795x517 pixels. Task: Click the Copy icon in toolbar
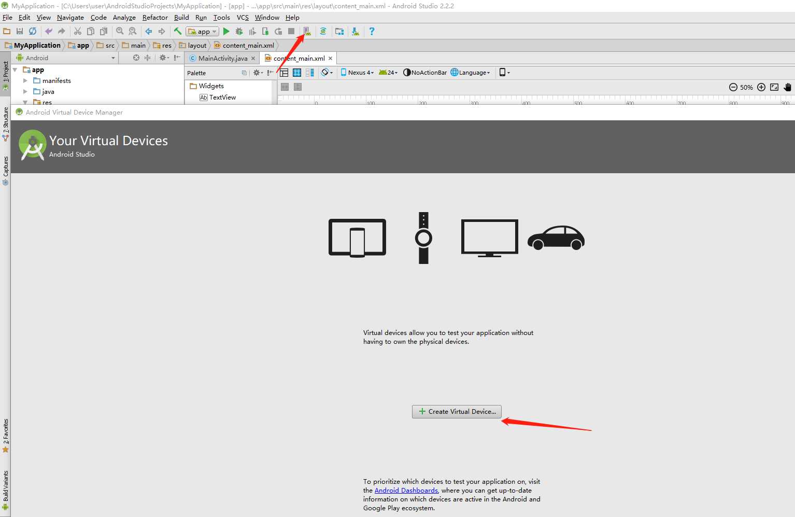click(91, 31)
